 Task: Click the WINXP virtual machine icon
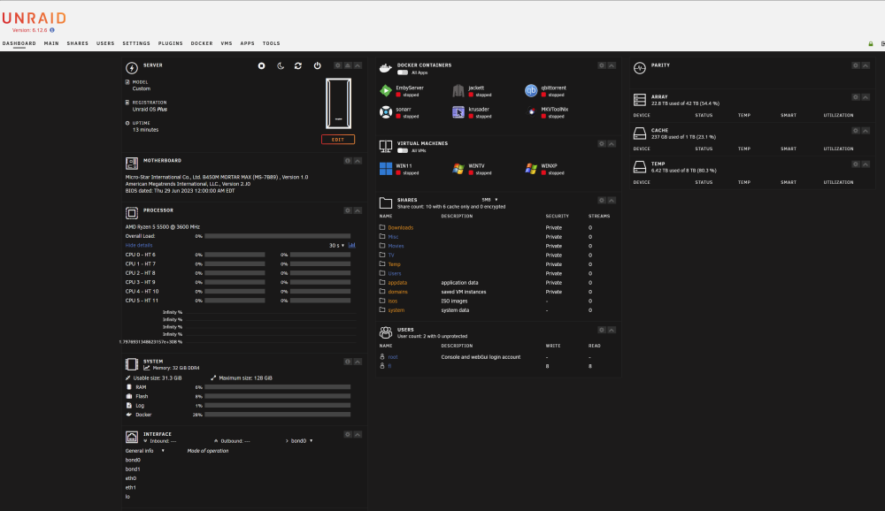coord(531,169)
